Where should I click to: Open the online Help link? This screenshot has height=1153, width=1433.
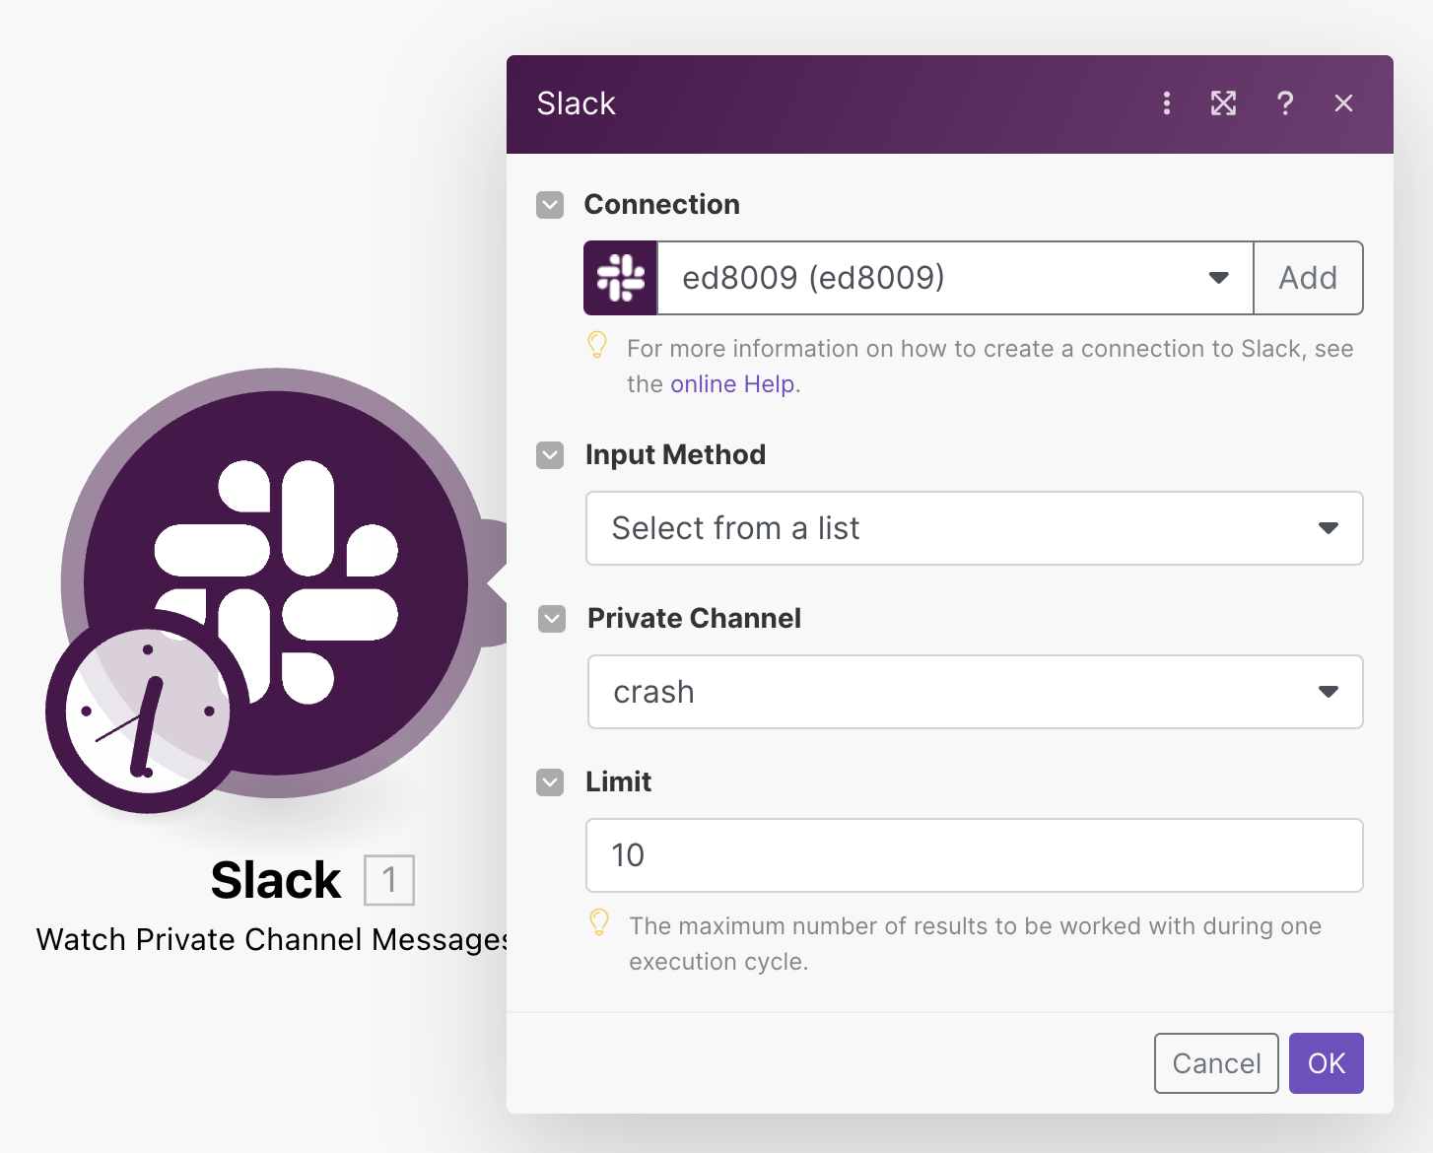click(732, 384)
